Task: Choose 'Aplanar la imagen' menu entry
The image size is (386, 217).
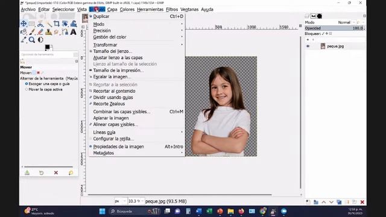Action: (x=136, y=118)
